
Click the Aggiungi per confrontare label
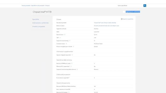(x=133, y=12)
